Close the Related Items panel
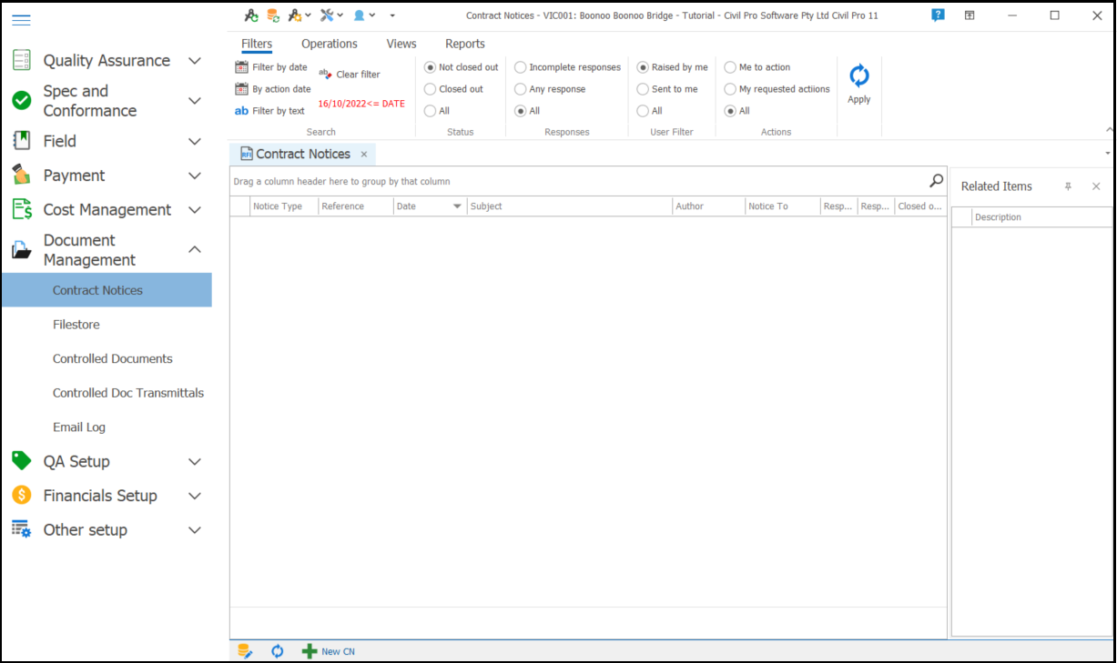This screenshot has width=1117, height=663. (1096, 186)
